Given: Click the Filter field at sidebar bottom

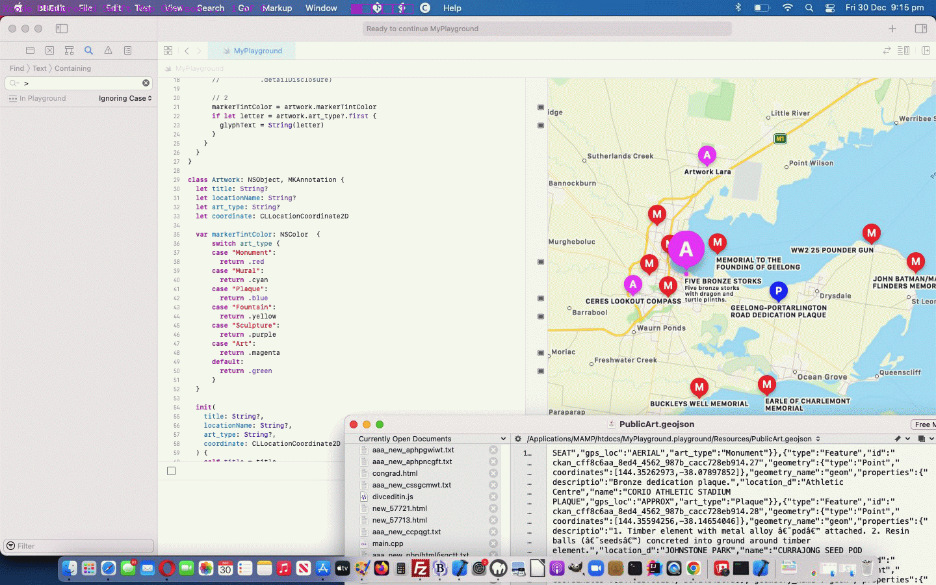Looking at the screenshot, I should tap(79, 546).
